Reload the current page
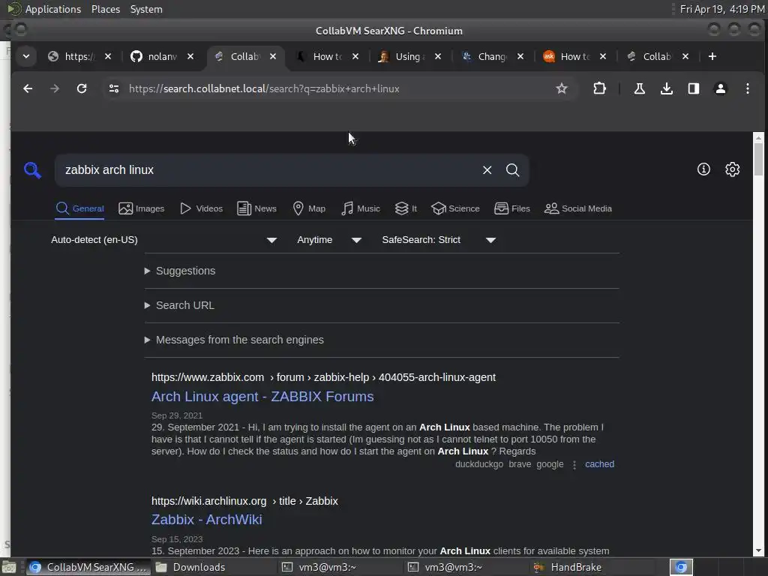768x576 pixels. [82, 88]
